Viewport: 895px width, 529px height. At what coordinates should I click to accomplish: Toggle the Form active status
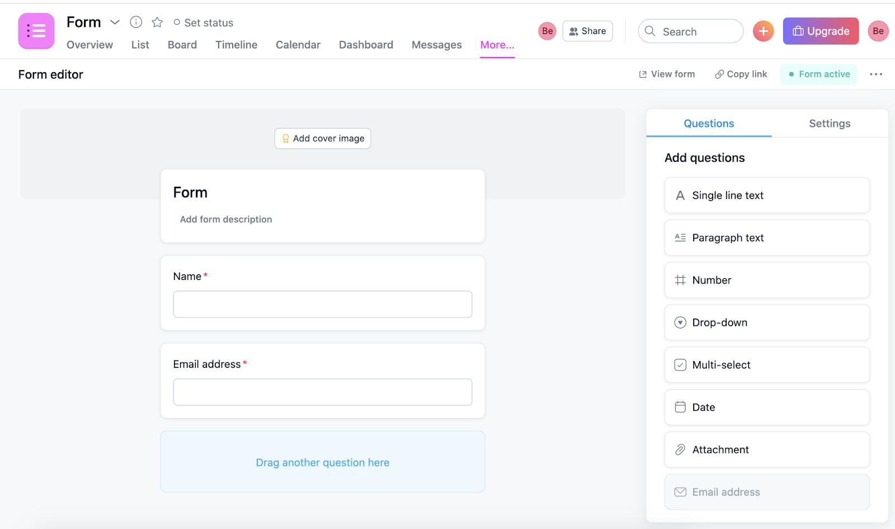pos(818,74)
